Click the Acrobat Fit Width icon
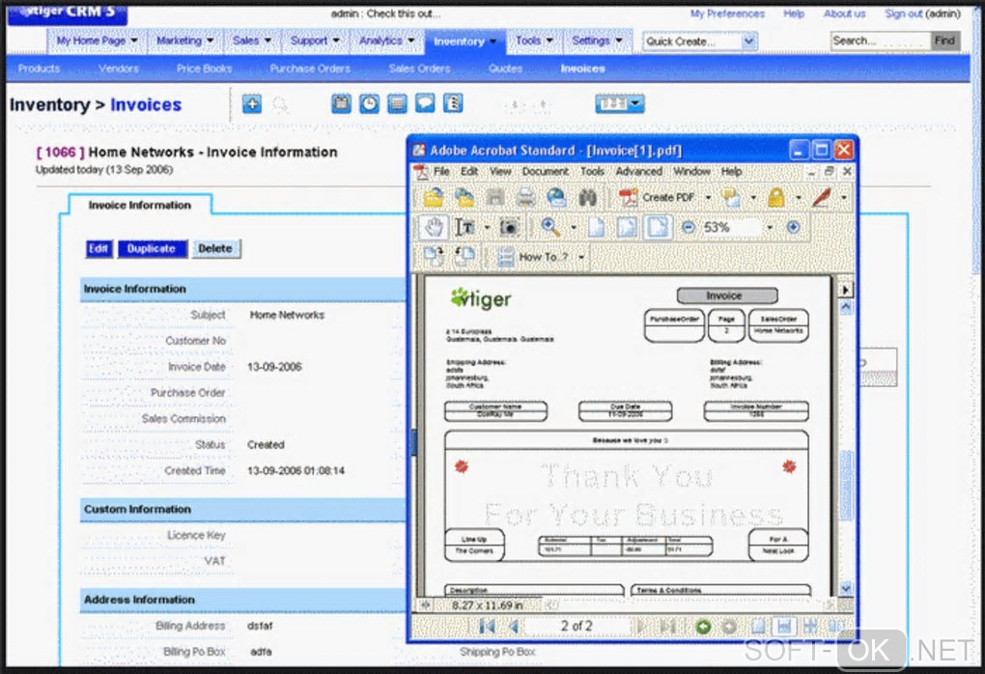This screenshot has width=985, height=674. click(x=658, y=227)
